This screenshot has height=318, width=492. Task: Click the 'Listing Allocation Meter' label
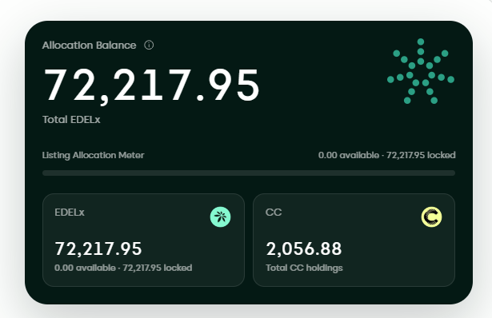pyautogui.click(x=93, y=155)
